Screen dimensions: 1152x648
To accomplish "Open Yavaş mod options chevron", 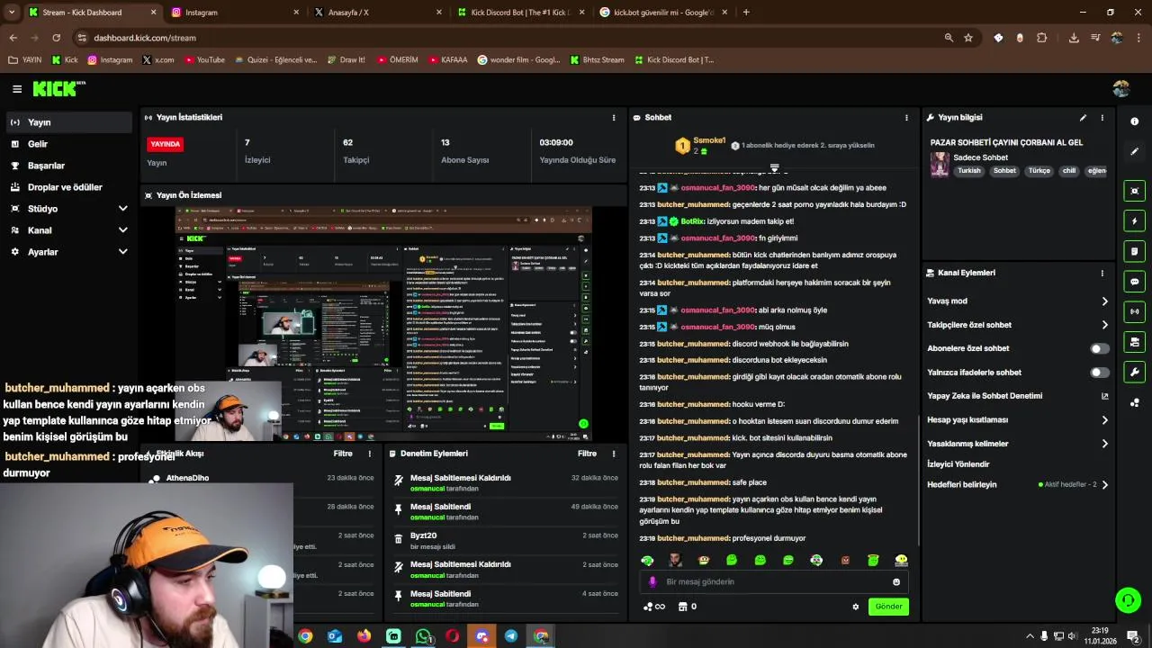I will [x=1104, y=301].
